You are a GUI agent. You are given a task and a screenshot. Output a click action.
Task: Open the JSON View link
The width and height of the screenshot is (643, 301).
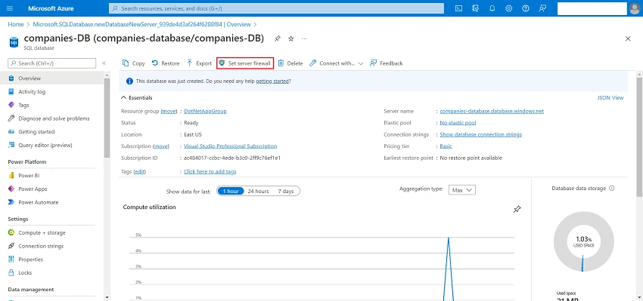pos(610,98)
